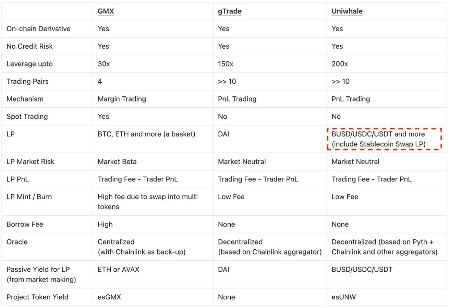Open the gTrade column header link
The image size is (449, 308).
point(230,11)
